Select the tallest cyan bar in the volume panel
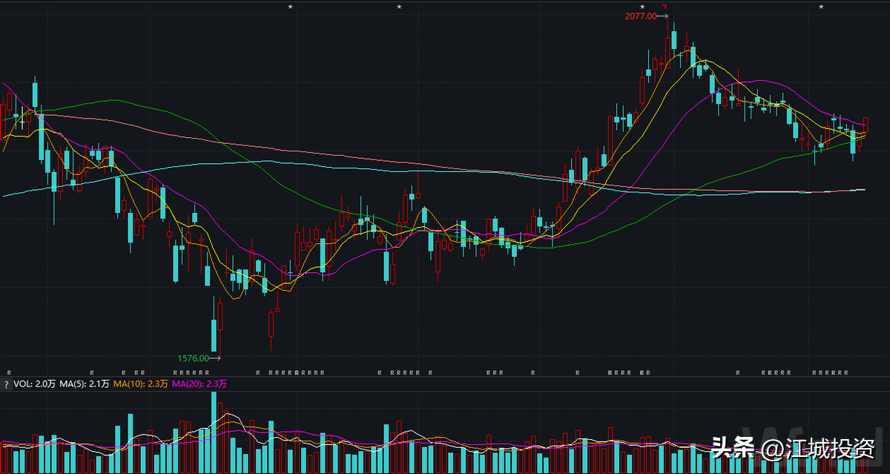Screen dimensions: 890x474 (214, 430)
